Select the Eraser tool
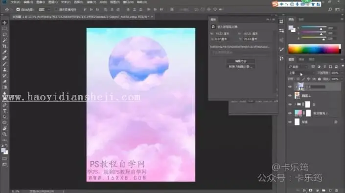Screen dimensions: 345x193 coord(4,81)
